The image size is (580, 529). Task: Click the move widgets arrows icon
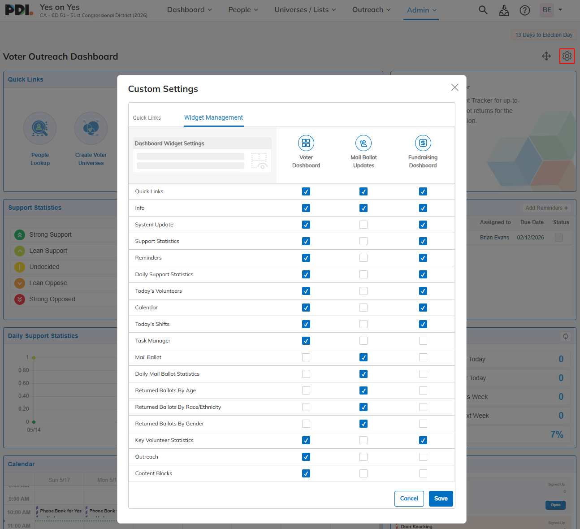[x=546, y=56]
